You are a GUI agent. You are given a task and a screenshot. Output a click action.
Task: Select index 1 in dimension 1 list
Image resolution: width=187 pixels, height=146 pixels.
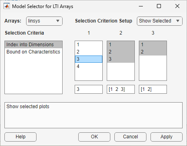tap(89, 45)
